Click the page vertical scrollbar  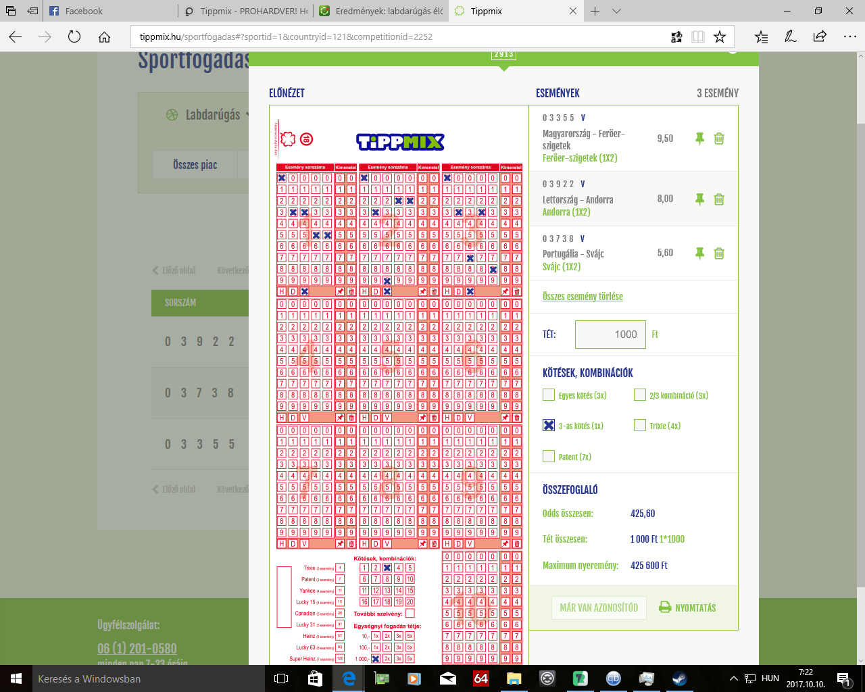(860, 358)
